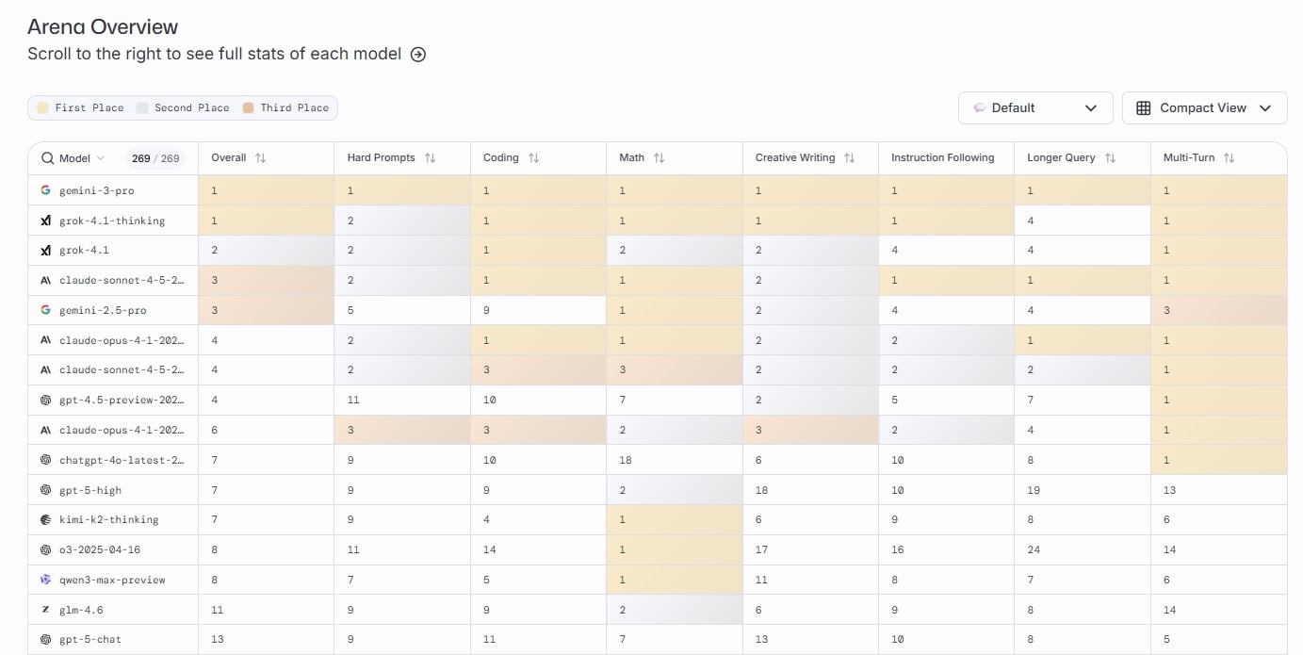1303x655 pixels.
Task: Click the grid icon in Compact View
Action: point(1144,108)
